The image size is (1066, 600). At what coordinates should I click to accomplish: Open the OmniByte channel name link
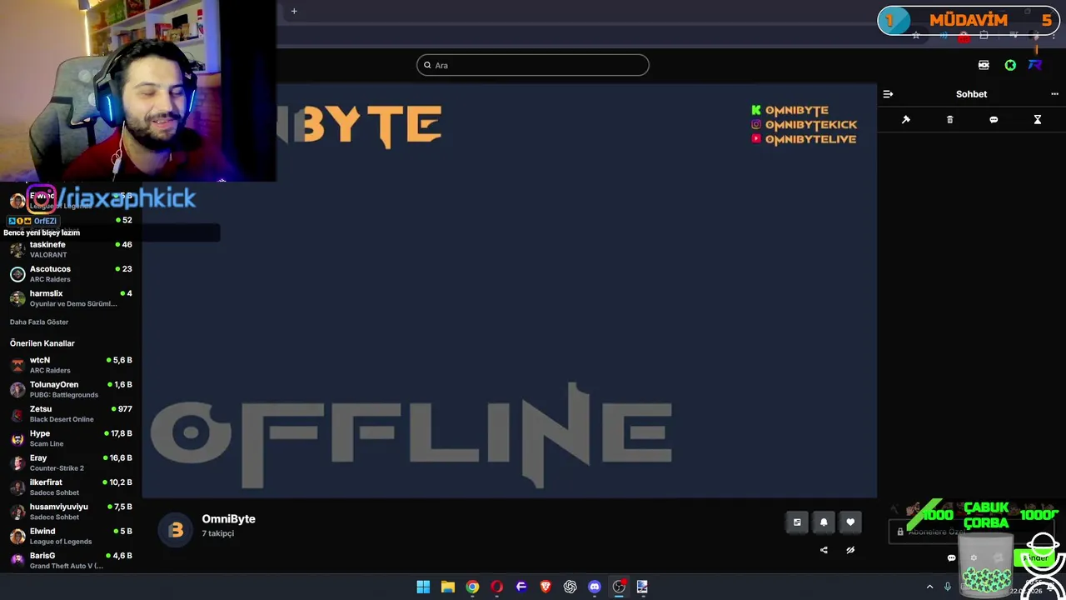tap(228, 518)
